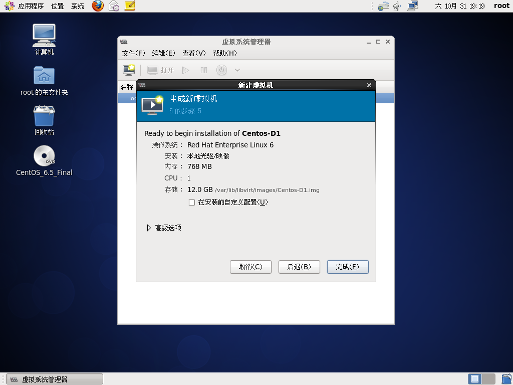Close the 新建虚拟机 dialog
Viewport: 513px width, 385px height.
click(x=369, y=85)
